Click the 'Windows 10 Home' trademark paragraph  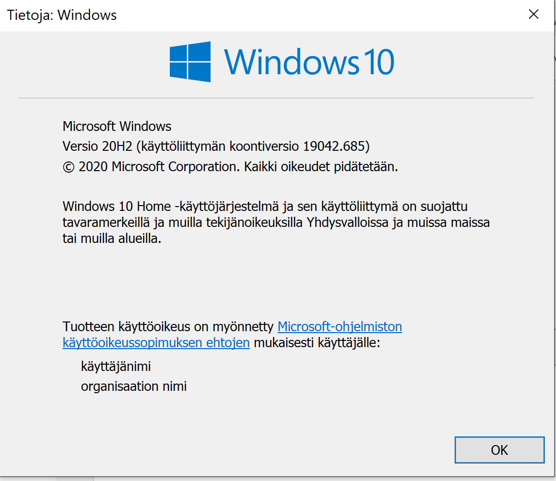pyautogui.click(x=276, y=222)
